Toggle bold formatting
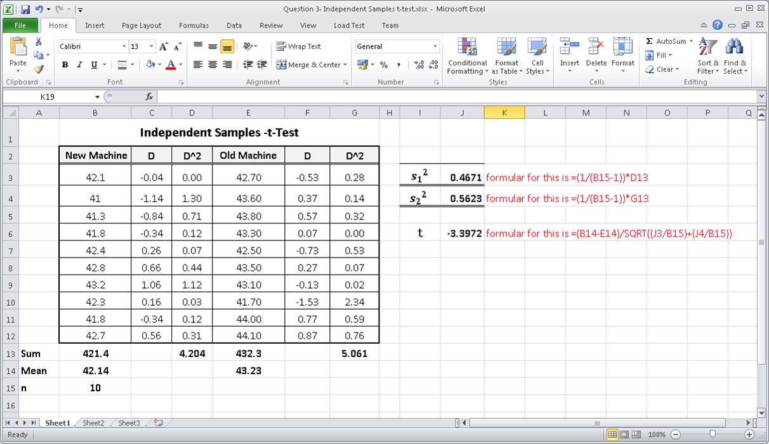The width and height of the screenshot is (769, 444). pyautogui.click(x=65, y=65)
